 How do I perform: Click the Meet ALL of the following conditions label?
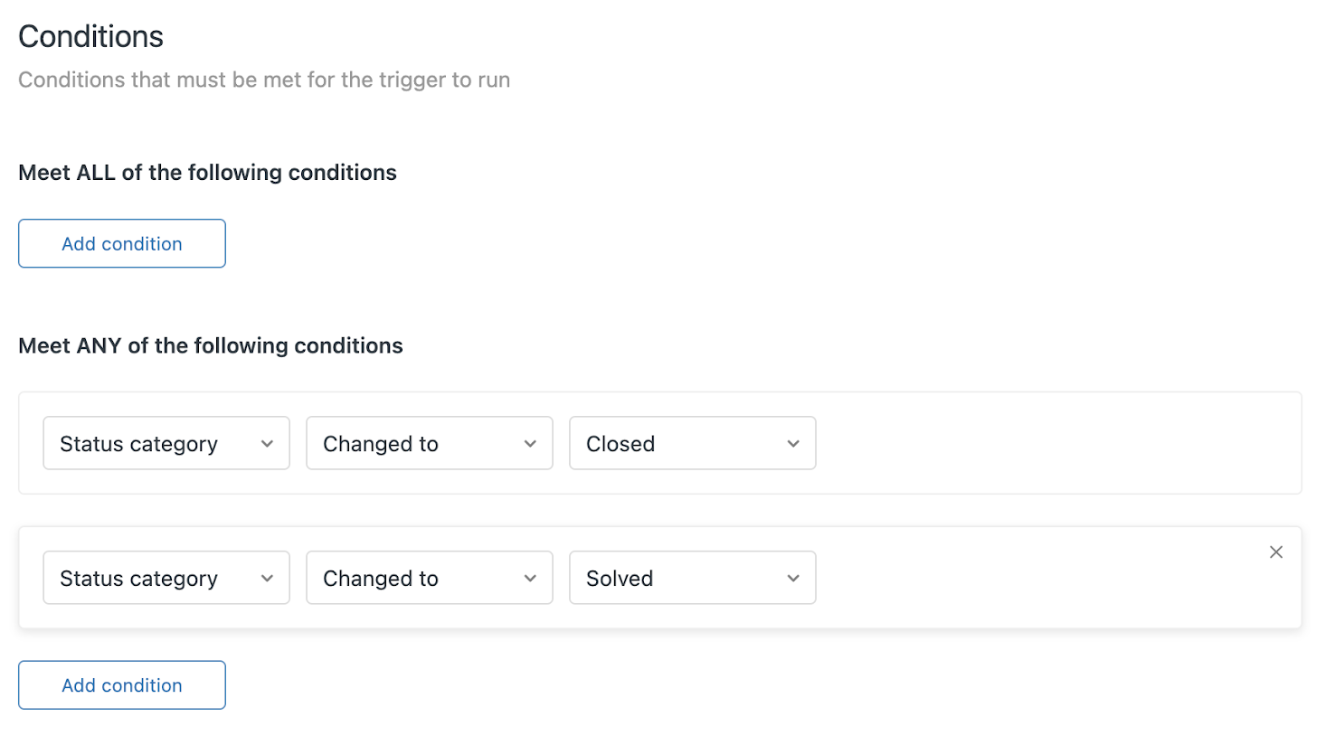tap(207, 173)
